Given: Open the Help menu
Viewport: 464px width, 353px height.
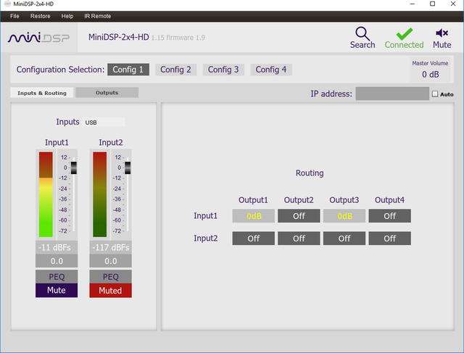Looking at the screenshot, I should coord(67,16).
